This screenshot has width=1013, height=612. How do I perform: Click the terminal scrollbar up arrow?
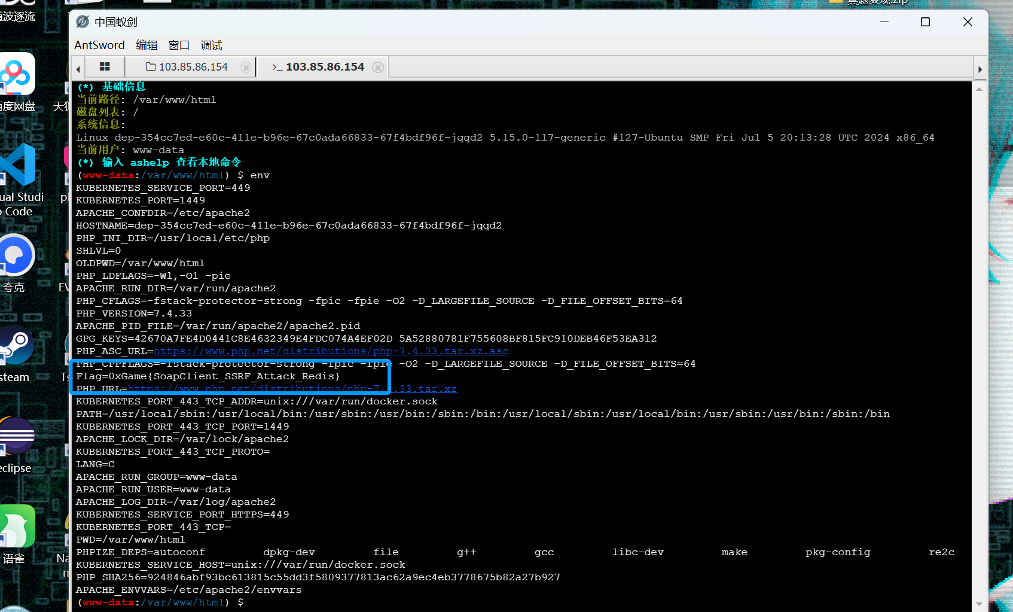pyautogui.click(x=979, y=89)
